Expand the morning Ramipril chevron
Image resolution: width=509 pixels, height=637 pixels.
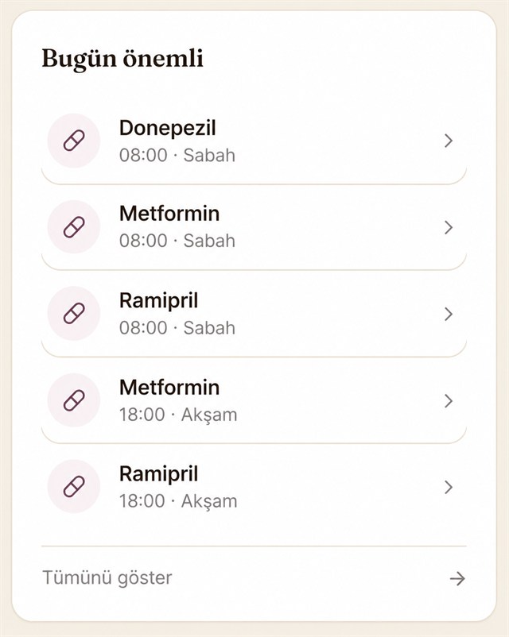(449, 314)
